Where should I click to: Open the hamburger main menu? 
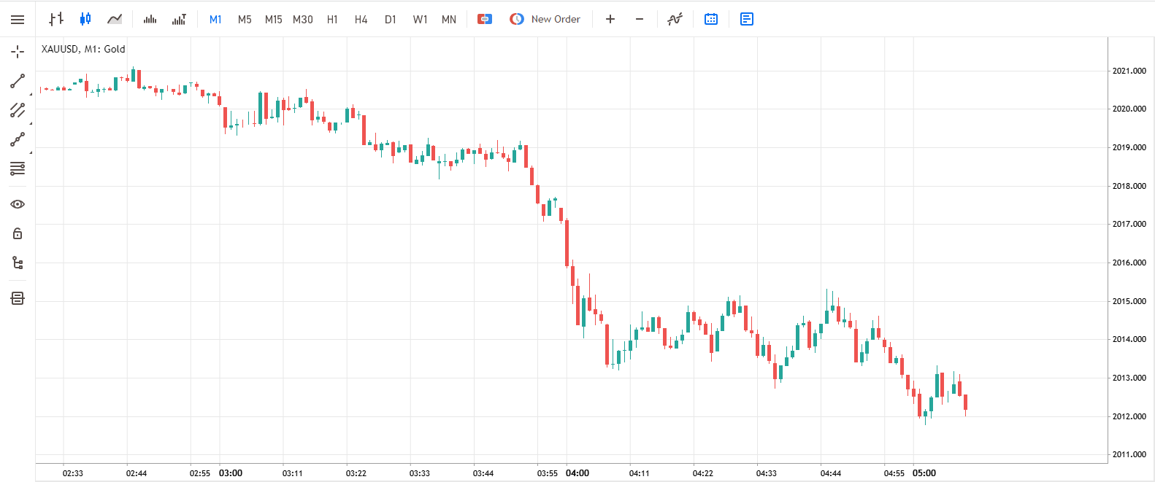(x=18, y=20)
